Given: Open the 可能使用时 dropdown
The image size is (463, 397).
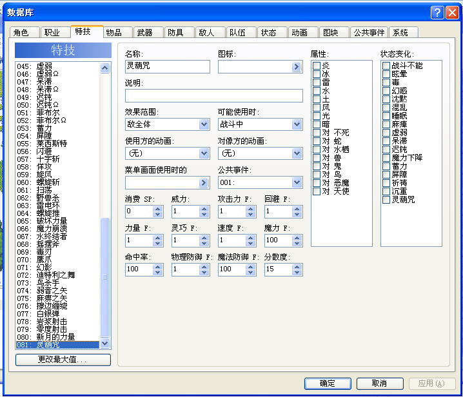Looking at the screenshot, I should point(297,124).
